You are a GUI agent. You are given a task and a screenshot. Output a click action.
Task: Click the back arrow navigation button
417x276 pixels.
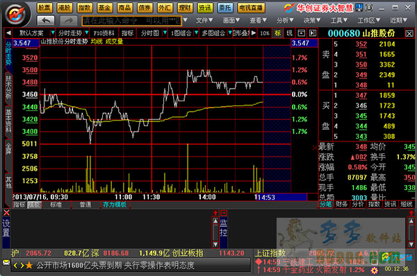[x=46, y=20]
